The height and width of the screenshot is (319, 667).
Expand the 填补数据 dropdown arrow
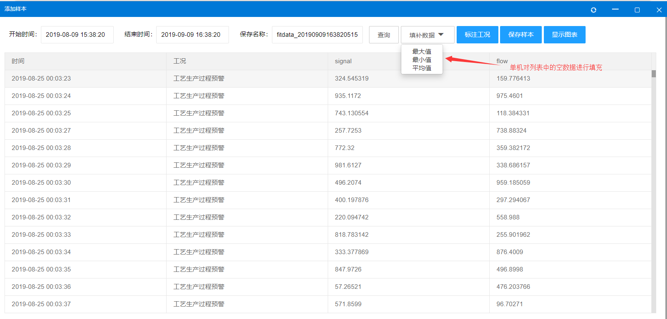pos(441,35)
